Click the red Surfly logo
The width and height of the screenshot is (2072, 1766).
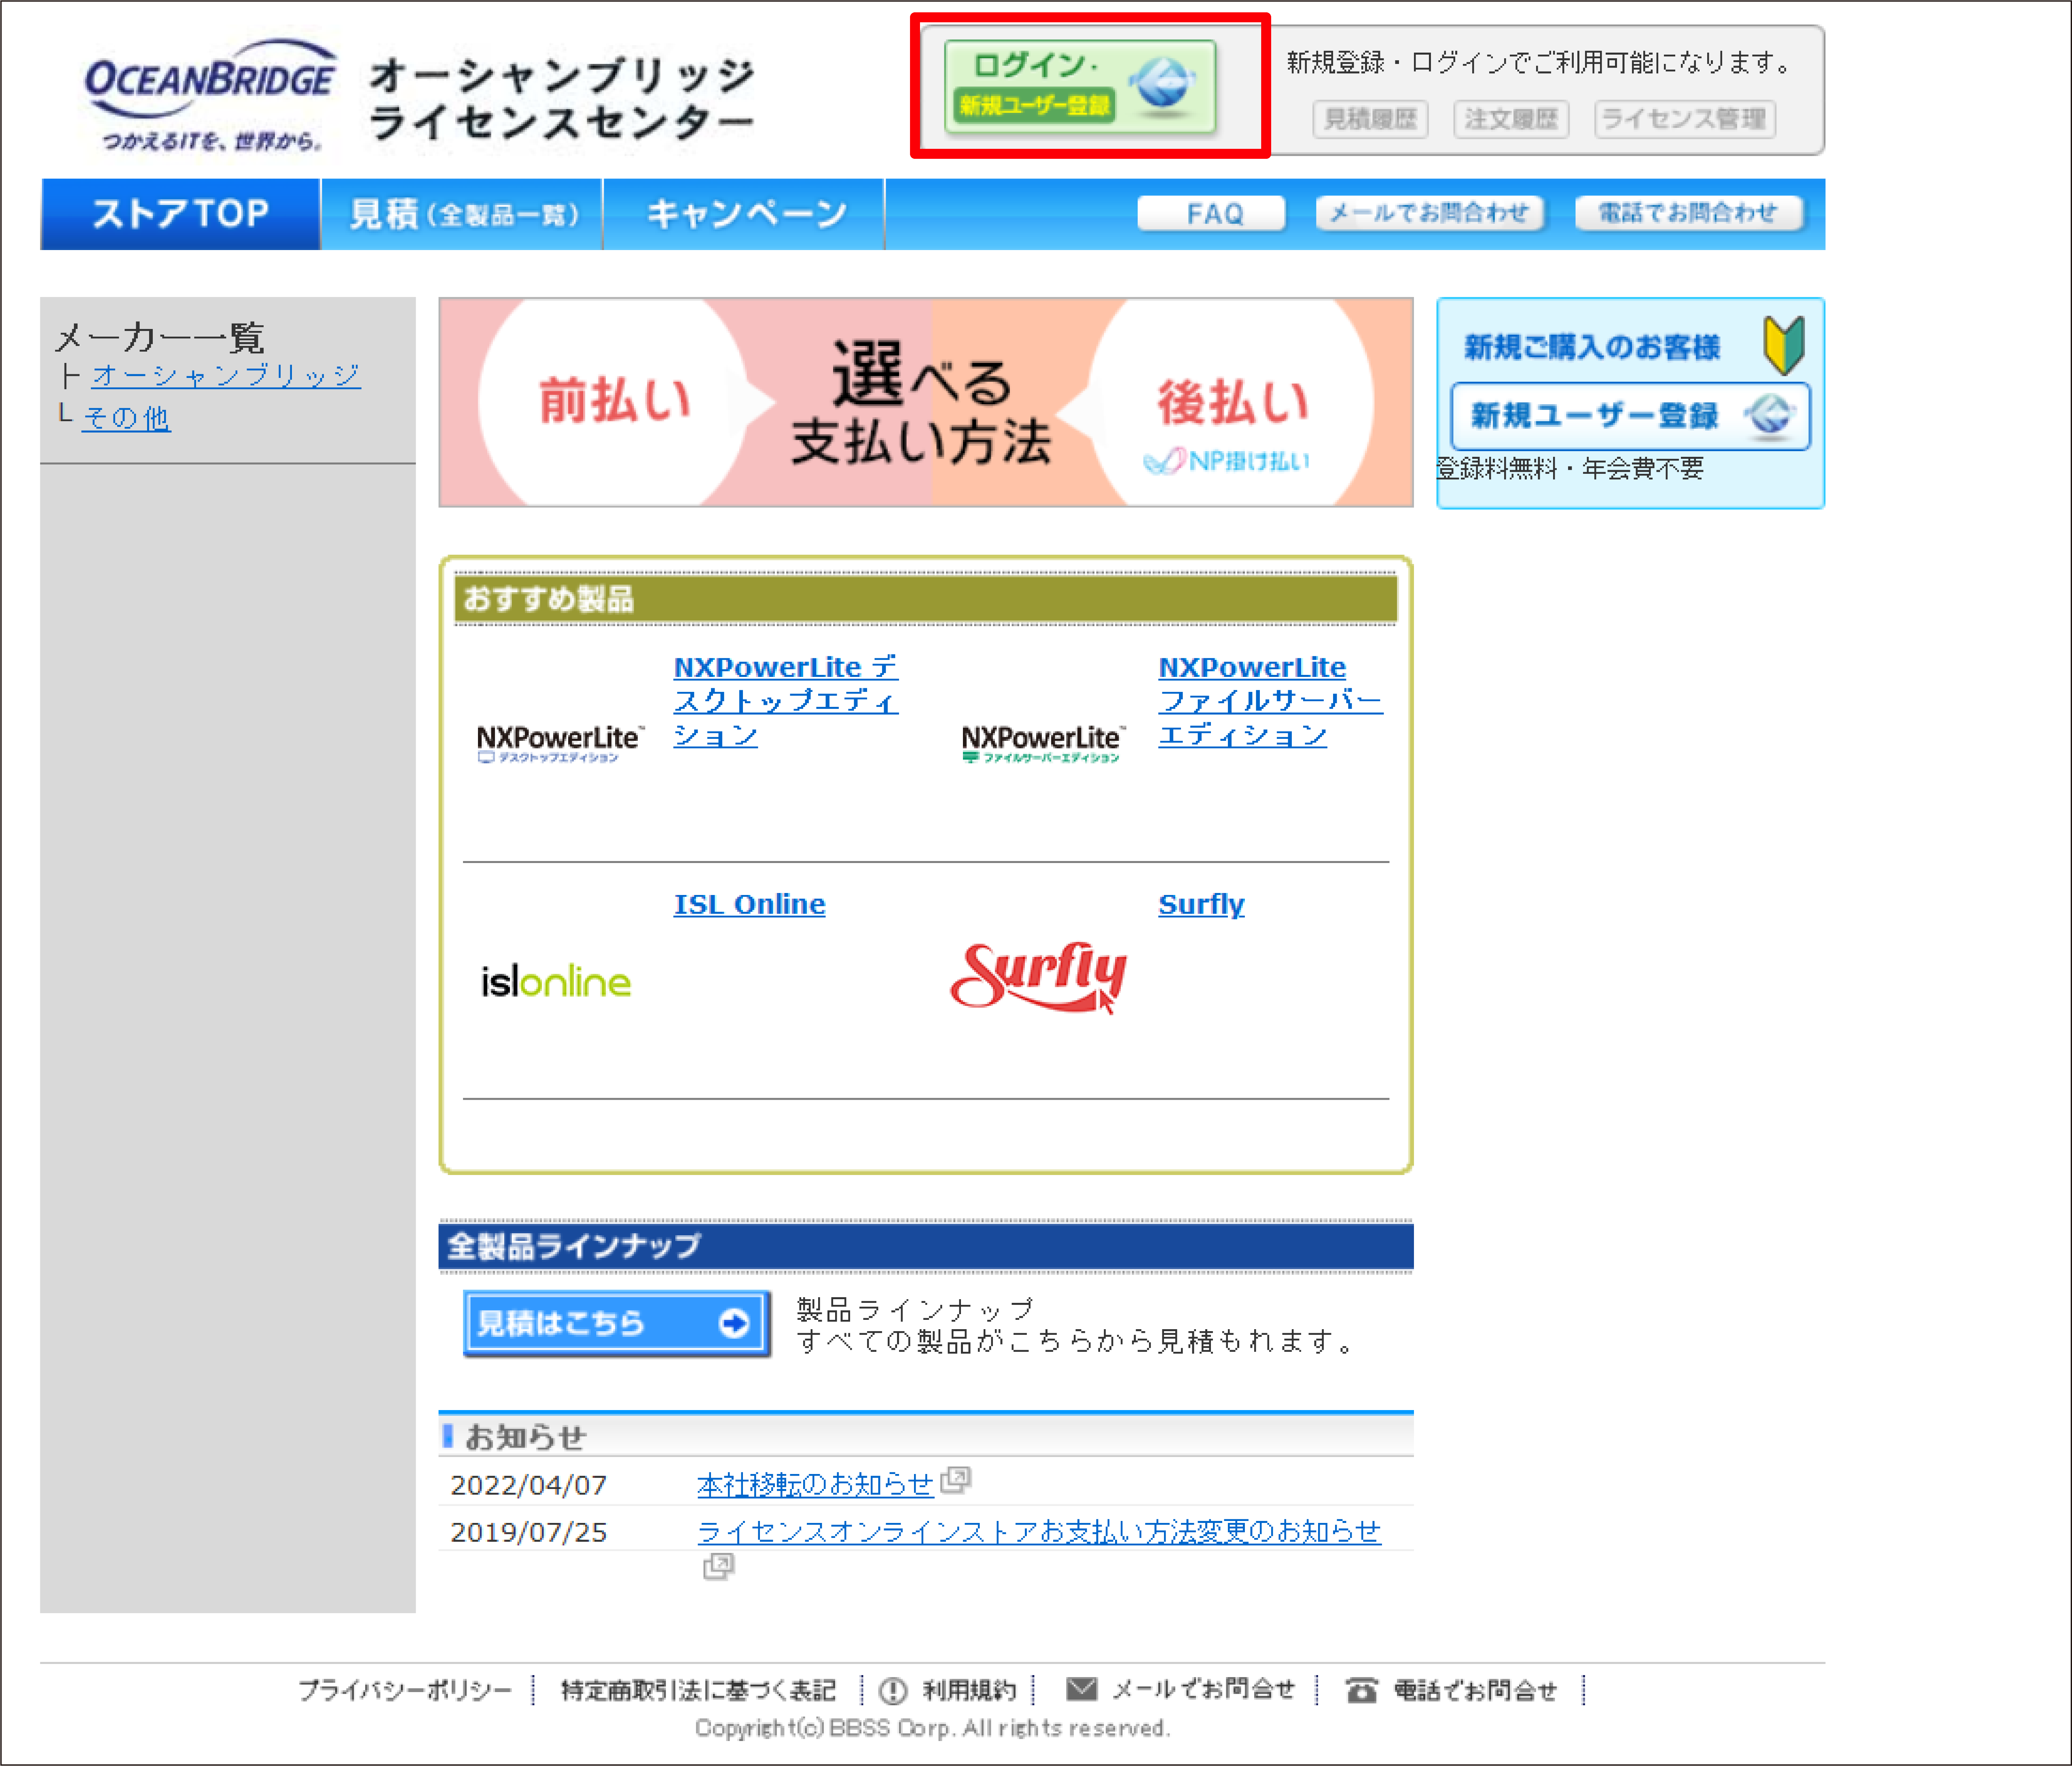[x=1038, y=977]
